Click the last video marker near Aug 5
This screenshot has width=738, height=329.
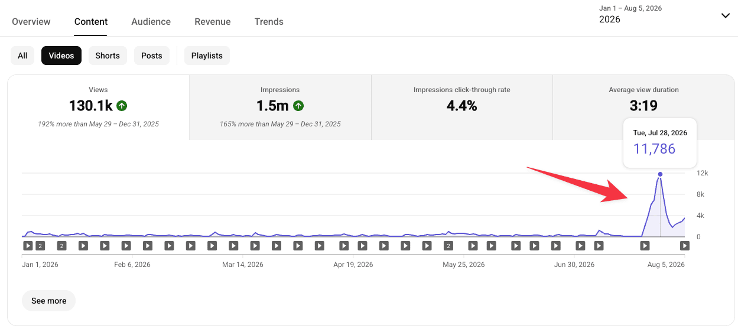tap(684, 246)
